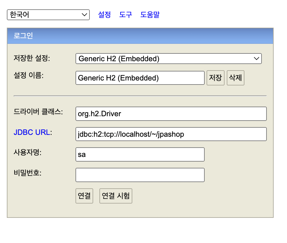Click the 삭제 delete button

pos(235,78)
